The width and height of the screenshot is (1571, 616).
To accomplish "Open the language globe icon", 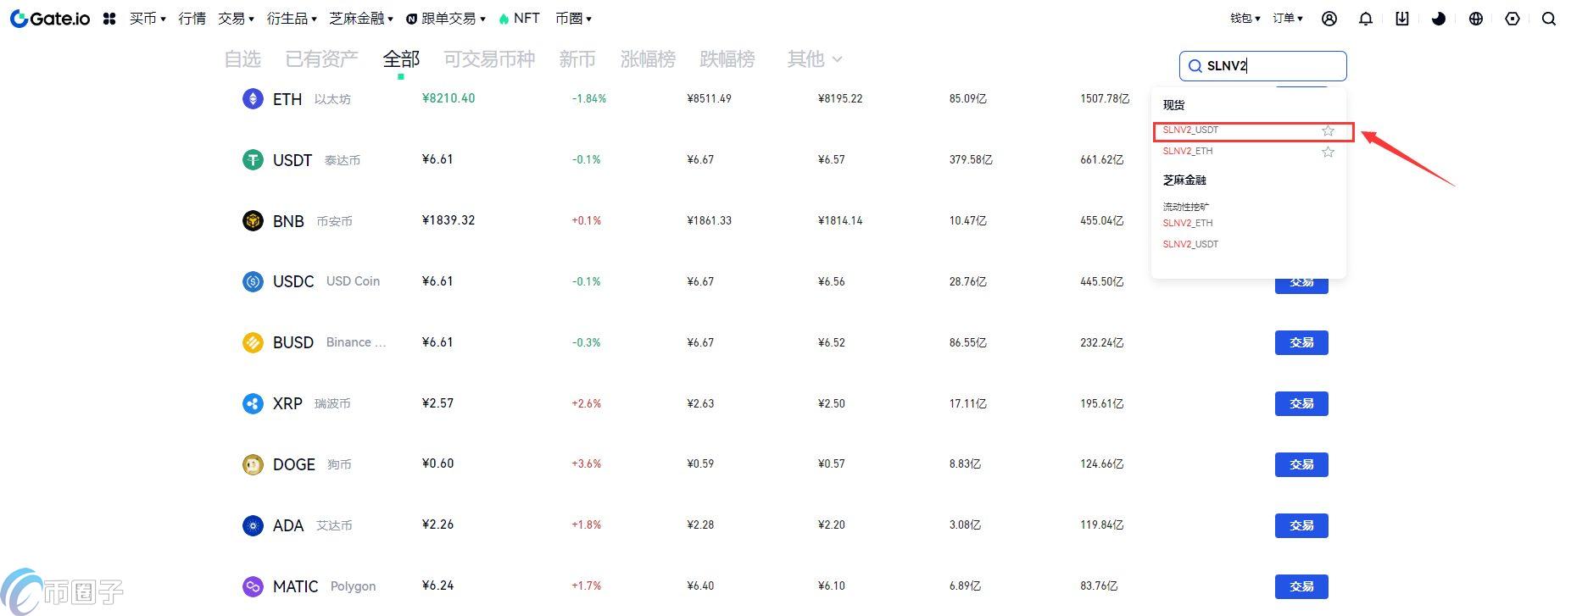I will [1476, 19].
